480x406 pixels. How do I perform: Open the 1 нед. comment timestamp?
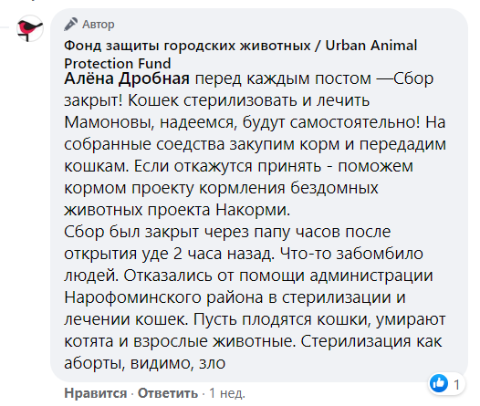coord(227,393)
